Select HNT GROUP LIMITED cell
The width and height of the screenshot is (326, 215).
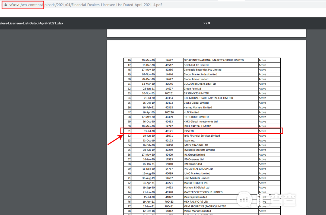pos(221,117)
